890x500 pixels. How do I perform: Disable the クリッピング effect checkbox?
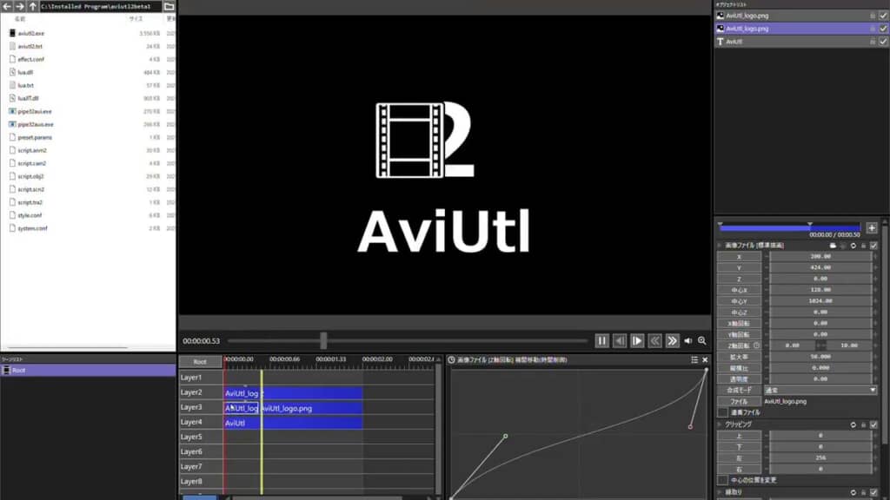[x=874, y=424]
